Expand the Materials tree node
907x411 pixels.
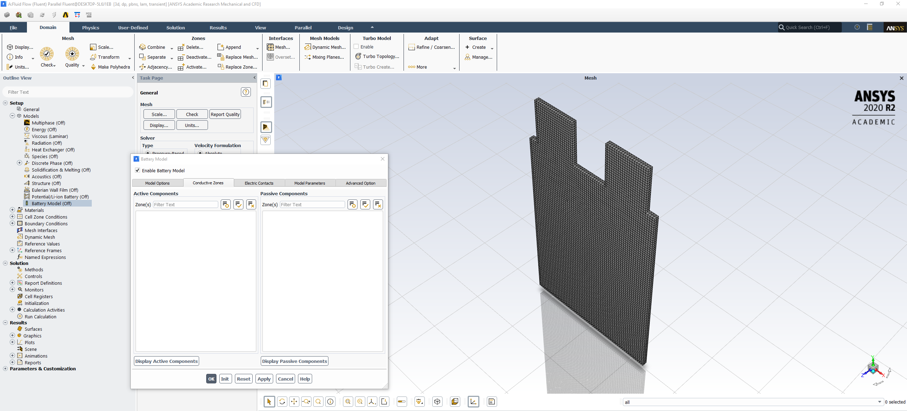12,210
